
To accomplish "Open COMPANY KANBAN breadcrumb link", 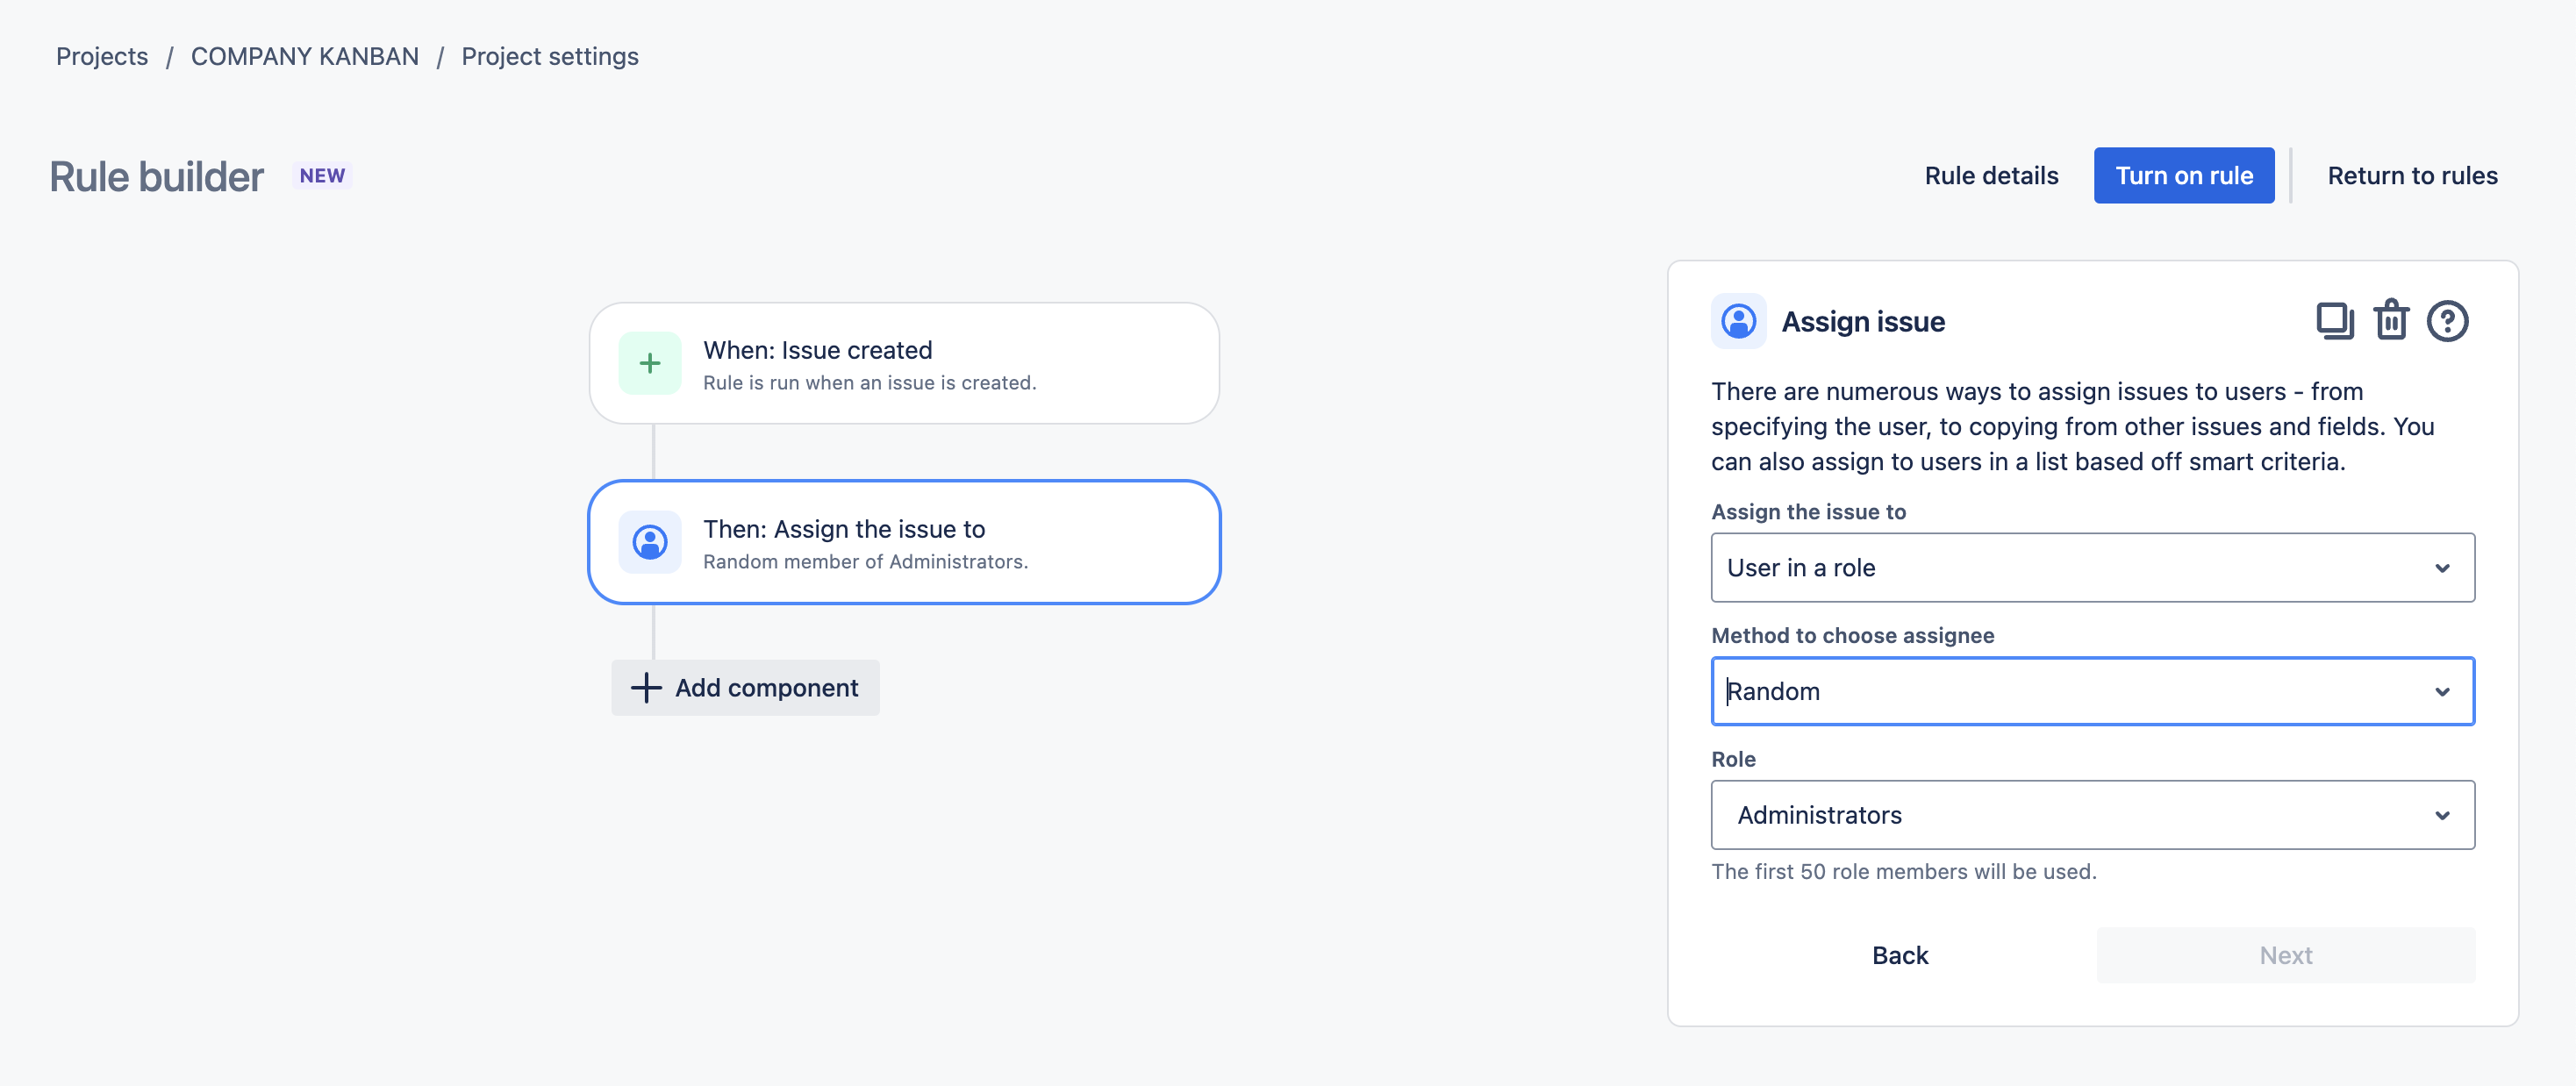I will (x=305, y=56).
